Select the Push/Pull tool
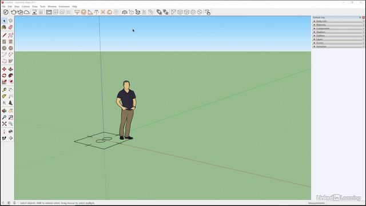 point(11,69)
